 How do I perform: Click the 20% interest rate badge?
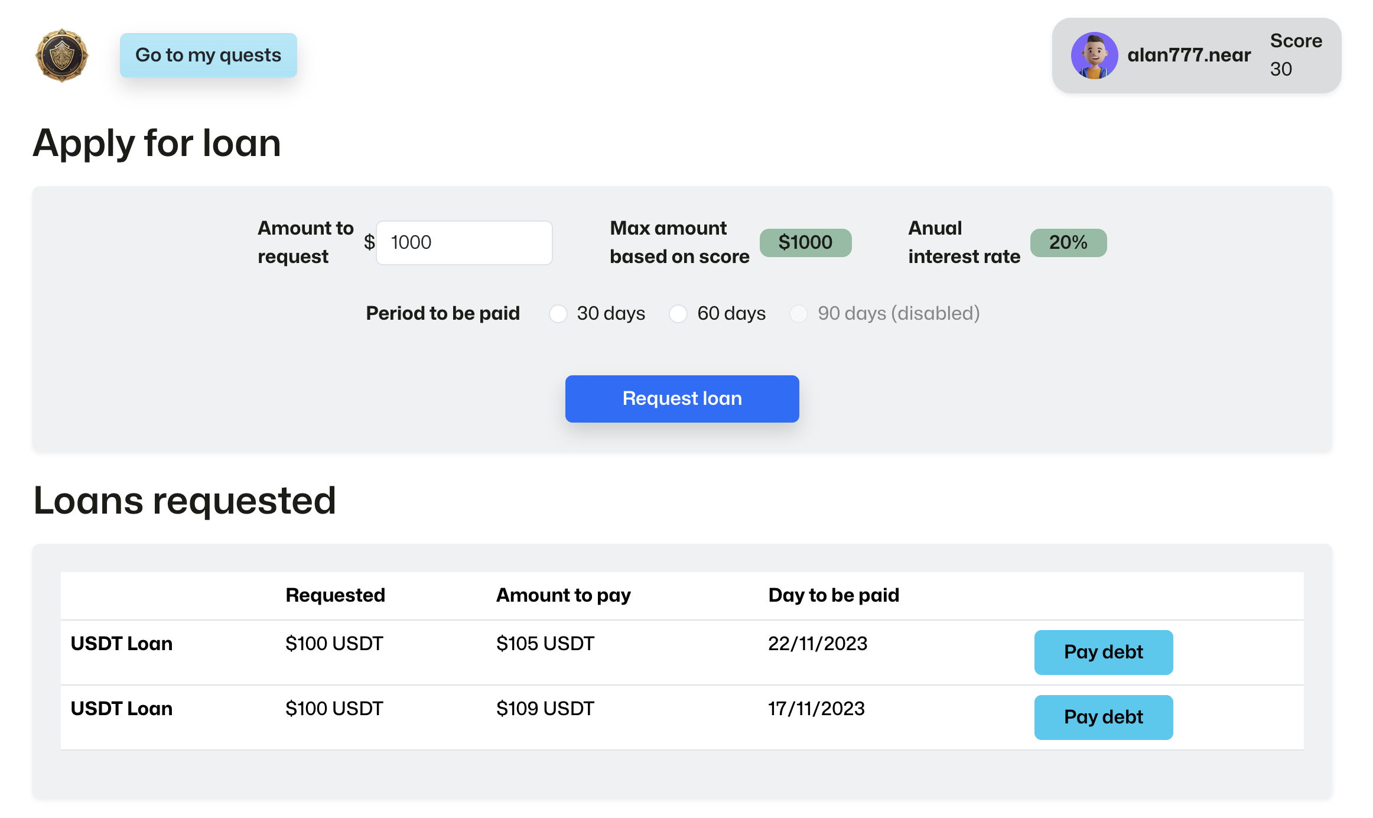[x=1068, y=242]
